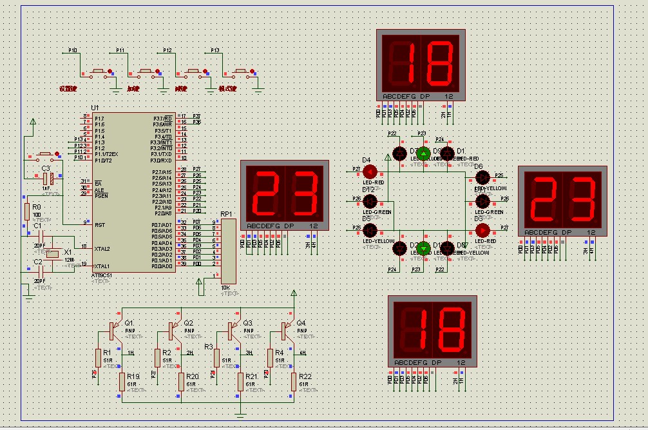
Task: Select LED D5 on the left P25 line
Action: click(x=370, y=230)
